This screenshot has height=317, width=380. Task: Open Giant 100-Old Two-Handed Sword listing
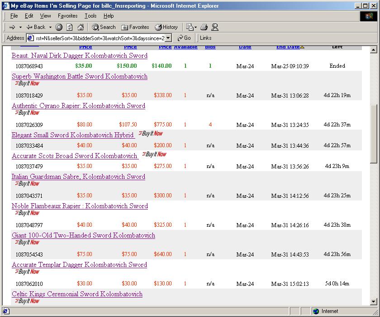coord(84,235)
